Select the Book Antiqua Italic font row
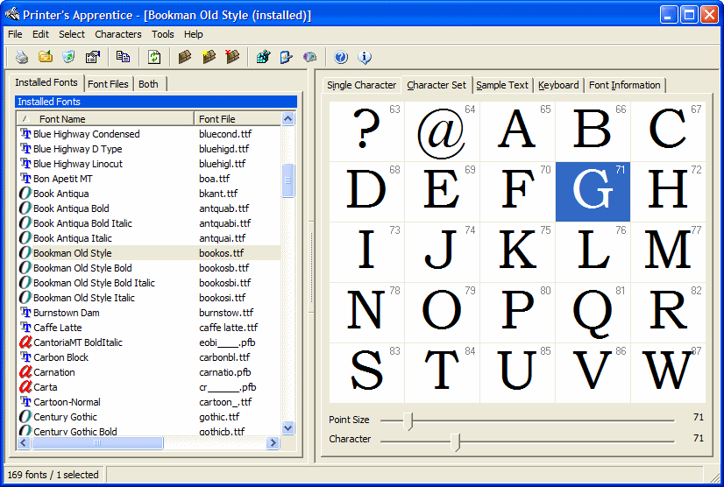 [149, 238]
